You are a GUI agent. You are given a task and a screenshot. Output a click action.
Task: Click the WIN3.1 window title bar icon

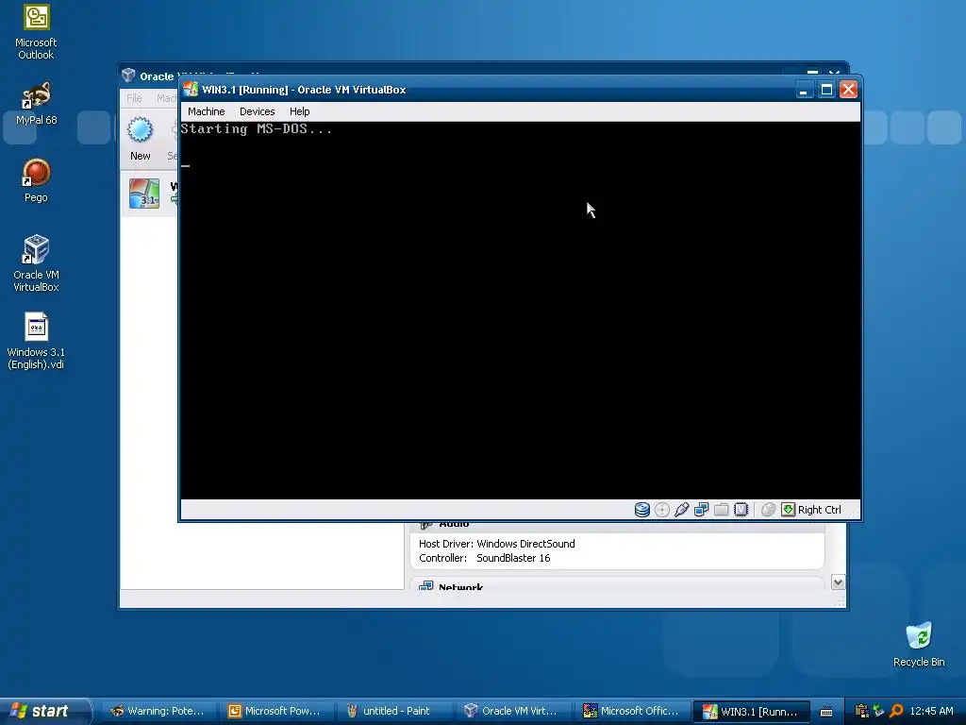pos(191,90)
